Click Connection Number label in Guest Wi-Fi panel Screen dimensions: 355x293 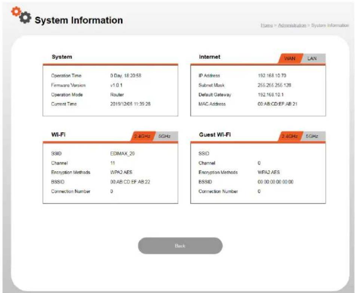[x=218, y=191]
